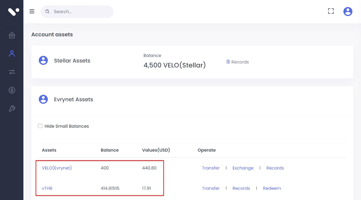The height and width of the screenshot is (200, 361).
Task: Click the Evrynet Assets title
Action: tap(73, 99)
